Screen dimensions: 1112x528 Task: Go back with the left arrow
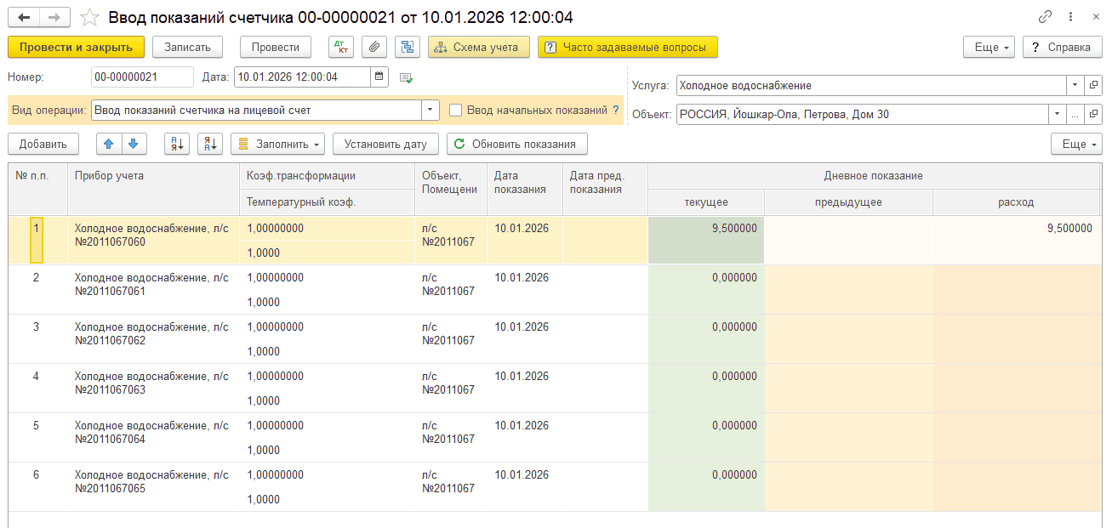click(24, 17)
